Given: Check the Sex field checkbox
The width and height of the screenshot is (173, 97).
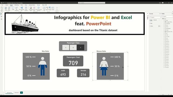Looking at the screenshot, I should point(164,33).
